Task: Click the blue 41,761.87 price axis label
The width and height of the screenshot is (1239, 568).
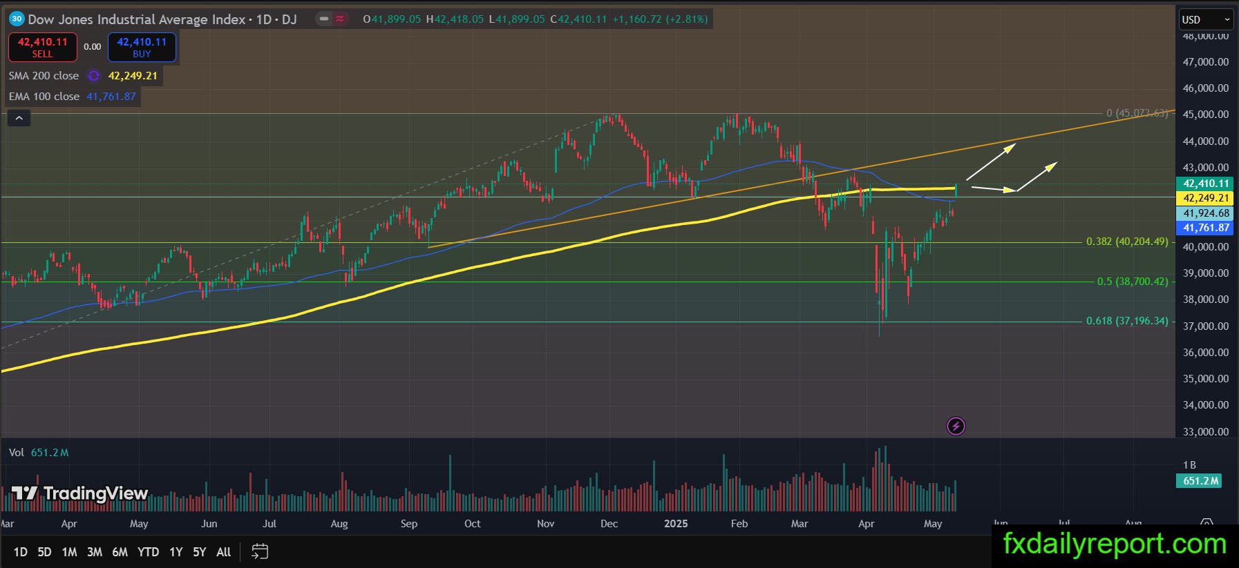Action: tap(1206, 228)
